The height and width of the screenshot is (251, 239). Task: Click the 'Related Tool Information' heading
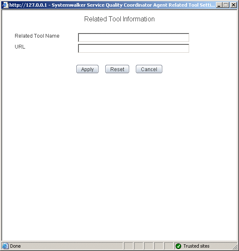(120, 19)
